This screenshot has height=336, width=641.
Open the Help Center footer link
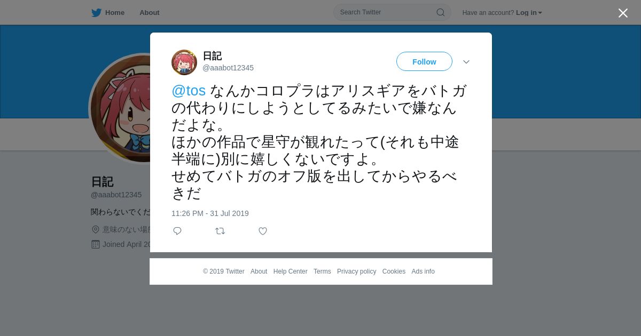click(x=290, y=271)
